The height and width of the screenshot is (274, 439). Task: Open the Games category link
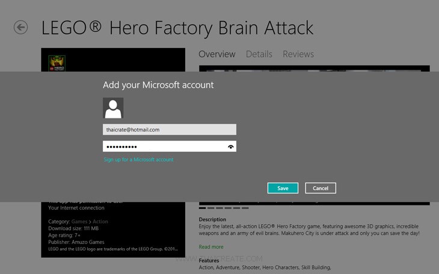click(79, 221)
